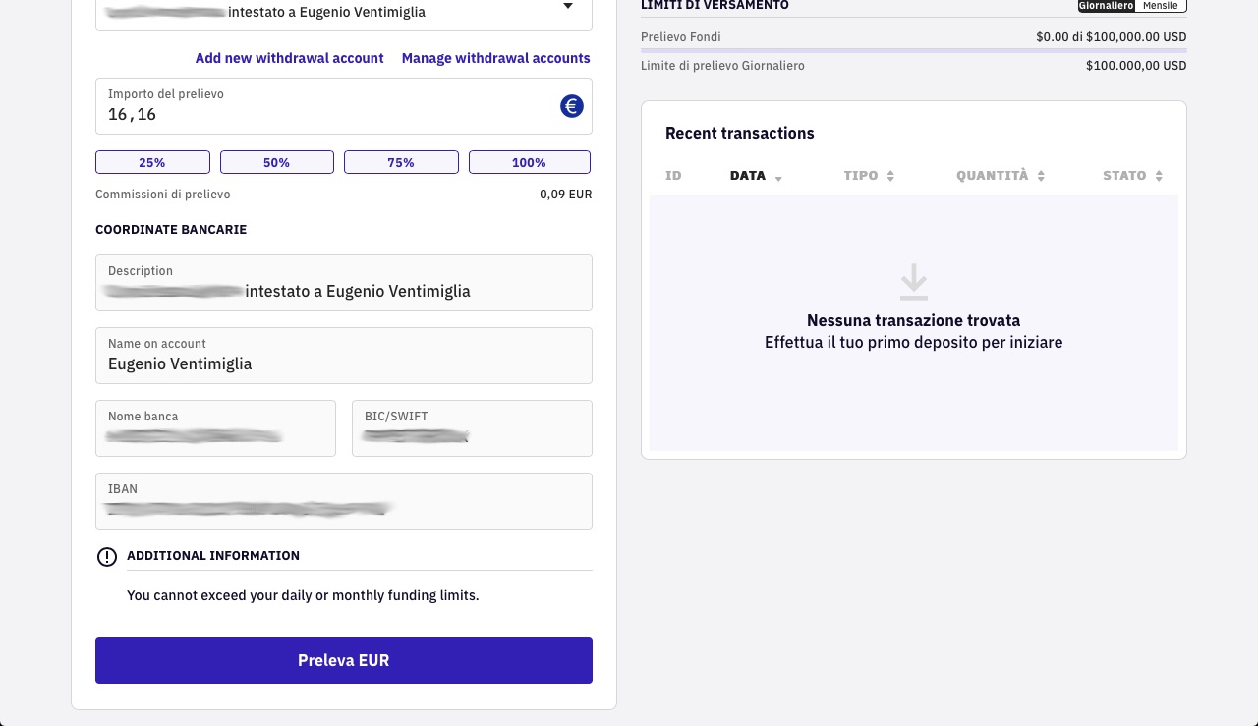This screenshot has width=1258, height=726.
Task: Sort by DATA column arrow
Action: pos(778,178)
